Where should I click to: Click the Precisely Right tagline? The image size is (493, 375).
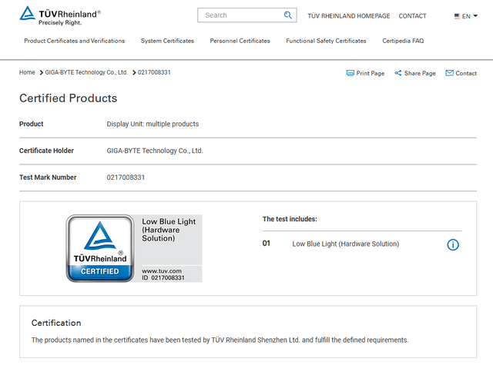pyautogui.click(x=60, y=22)
